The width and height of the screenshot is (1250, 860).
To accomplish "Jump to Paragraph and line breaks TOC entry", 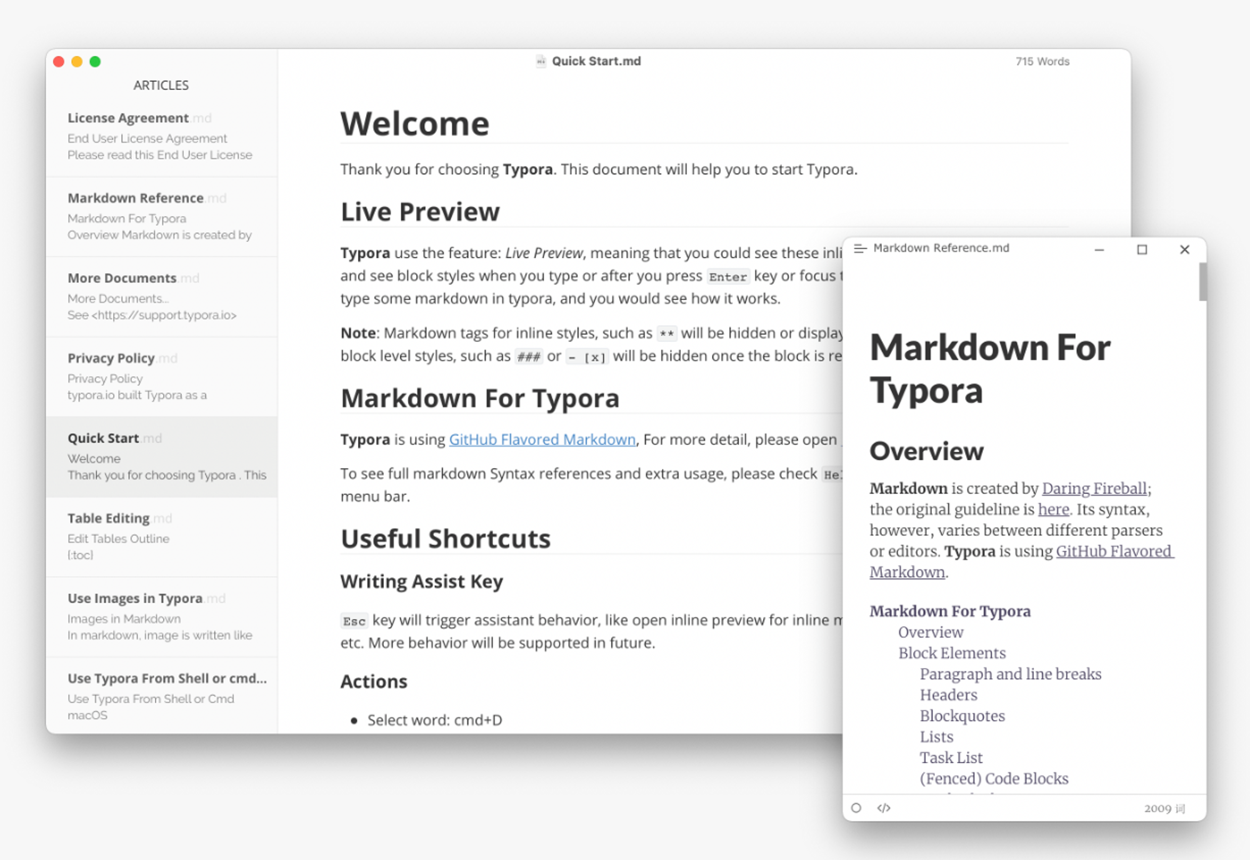I will [1011, 674].
